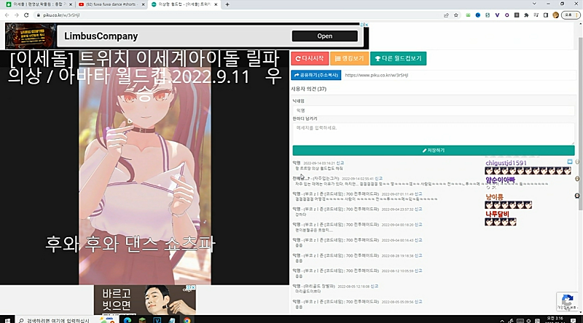Click the Open button on LimbusCompany ad
This screenshot has height=323, width=583.
(324, 36)
